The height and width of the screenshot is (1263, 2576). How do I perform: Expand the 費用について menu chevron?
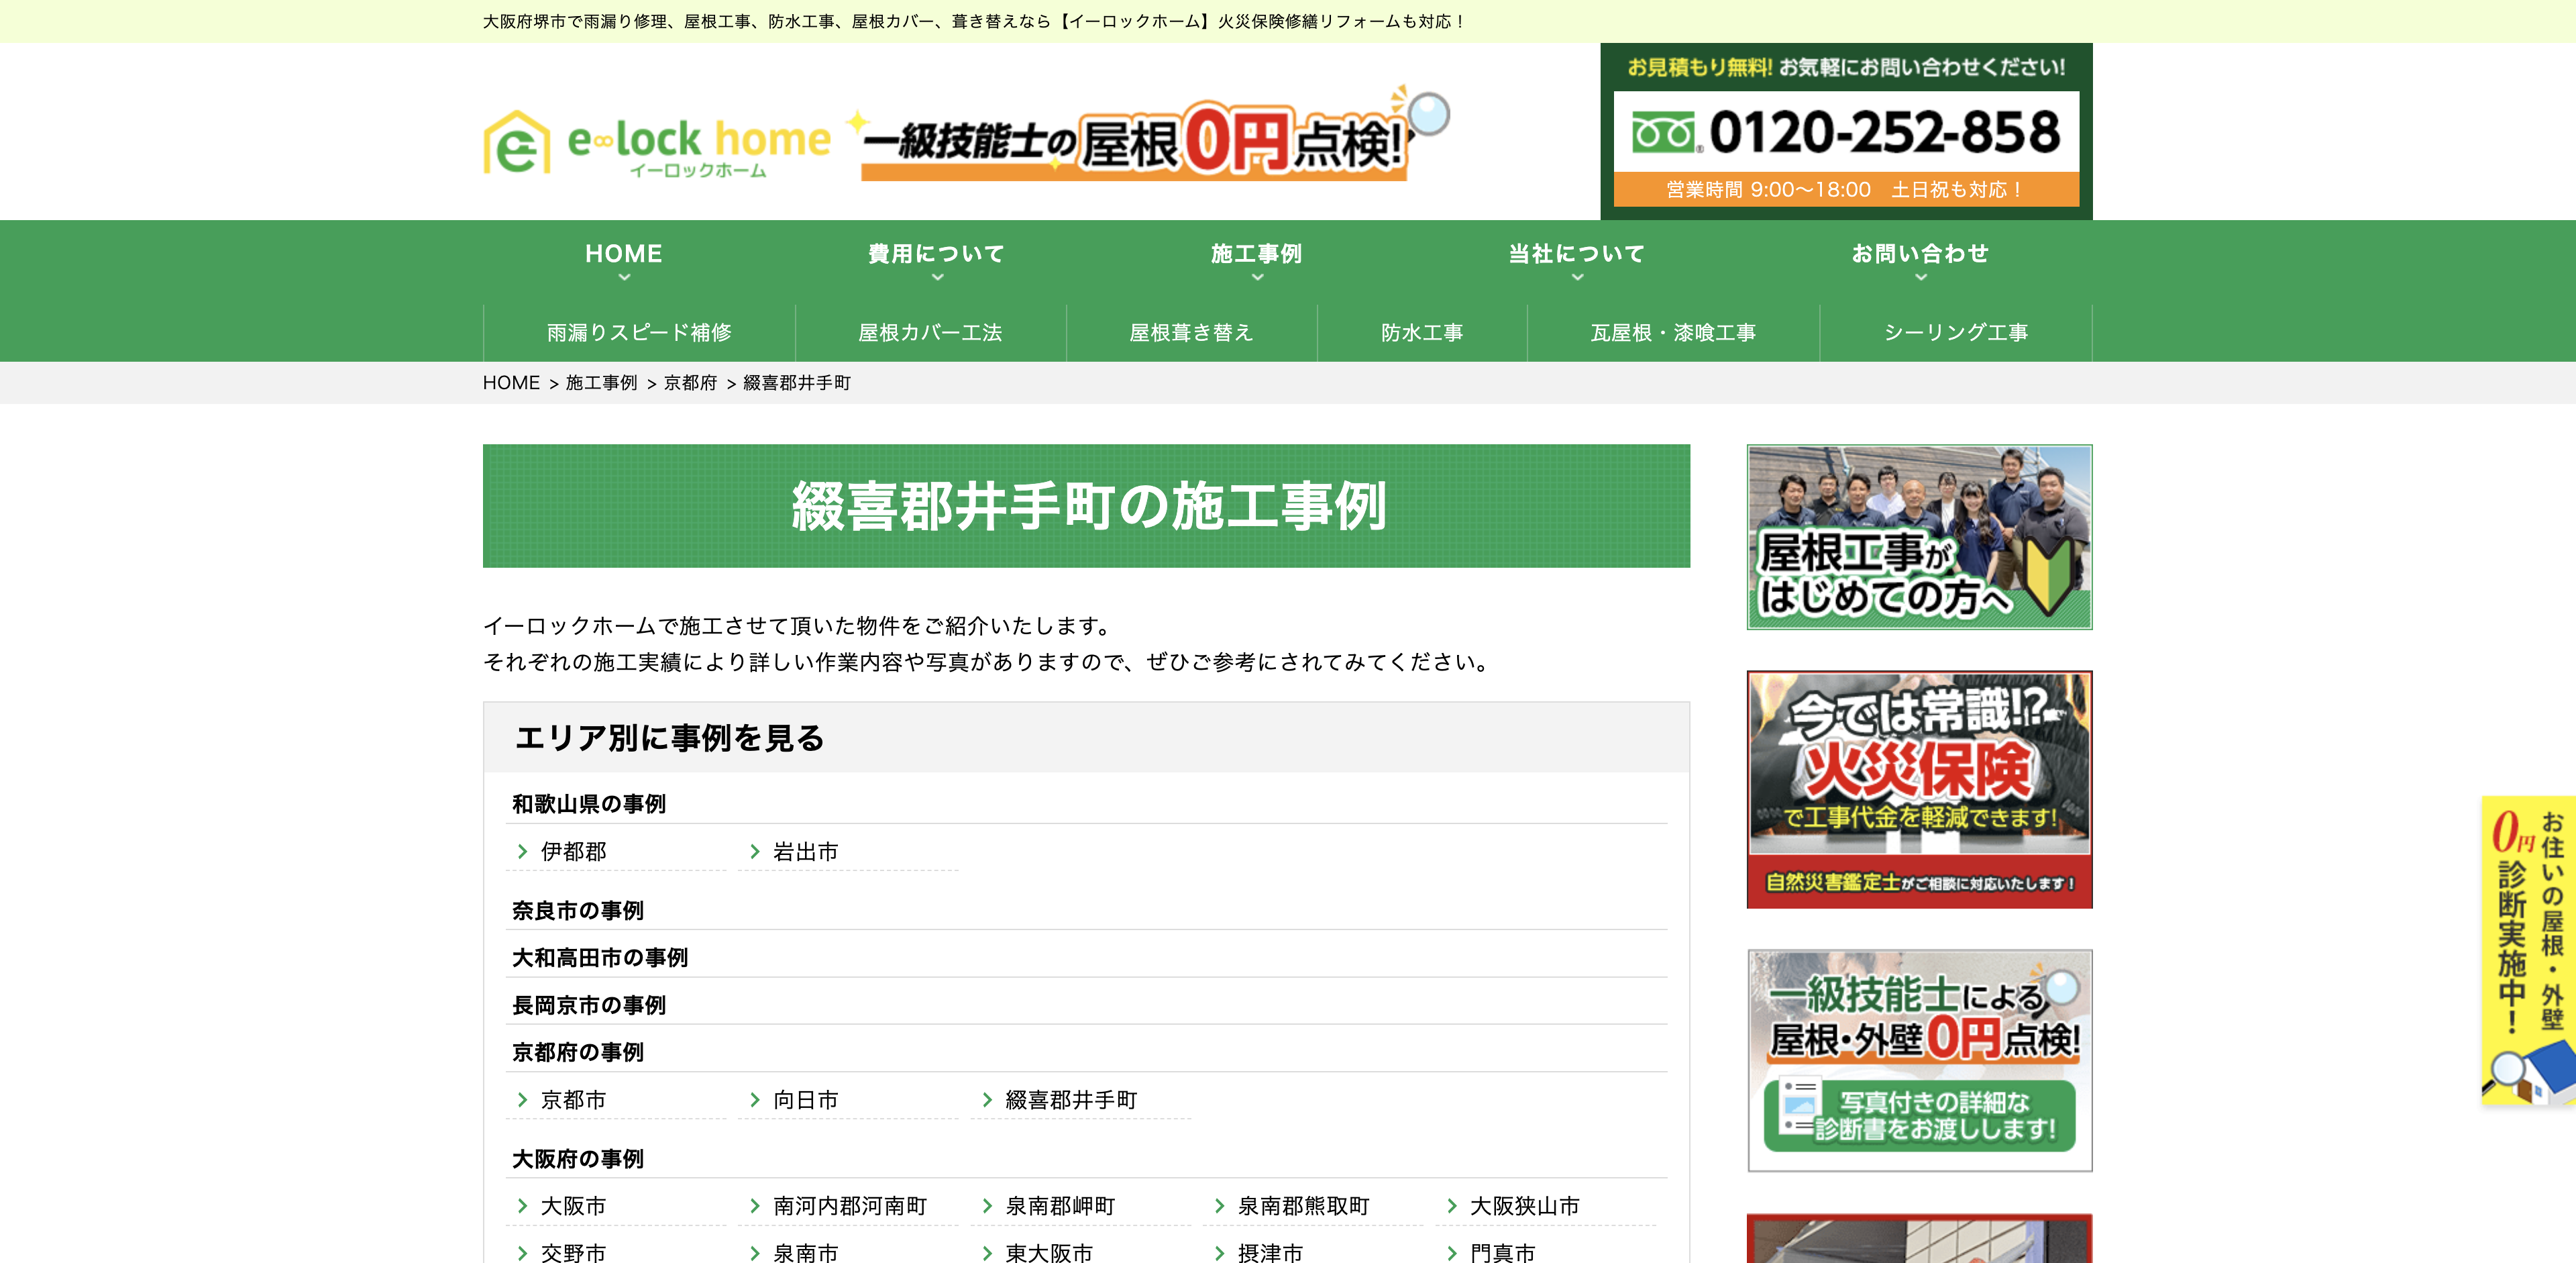click(x=937, y=278)
